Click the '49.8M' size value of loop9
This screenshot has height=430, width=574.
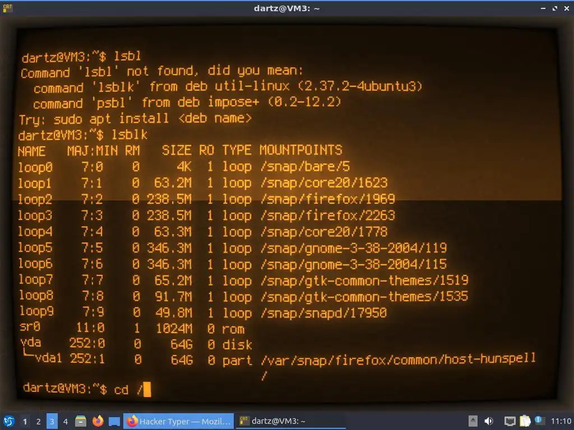(x=174, y=313)
